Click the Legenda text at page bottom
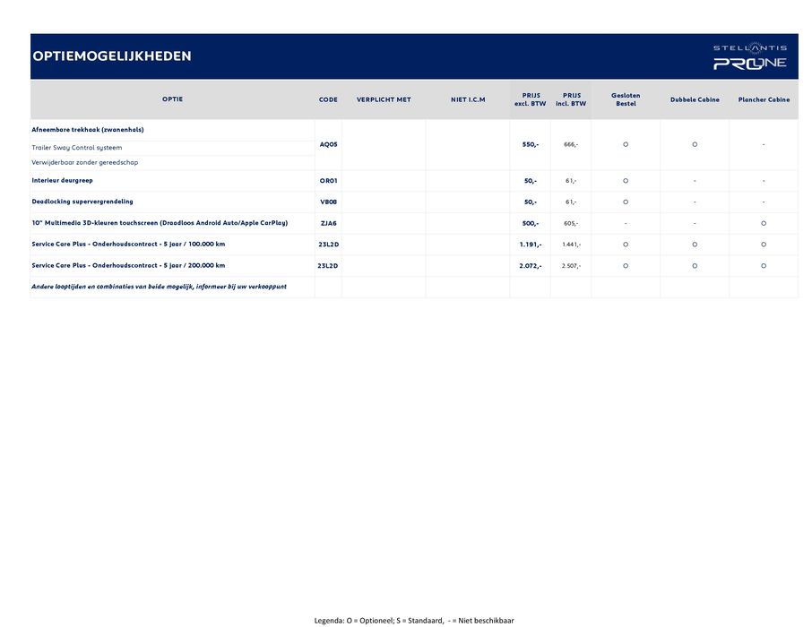The width and height of the screenshot is (812, 627). click(x=414, y=620)
